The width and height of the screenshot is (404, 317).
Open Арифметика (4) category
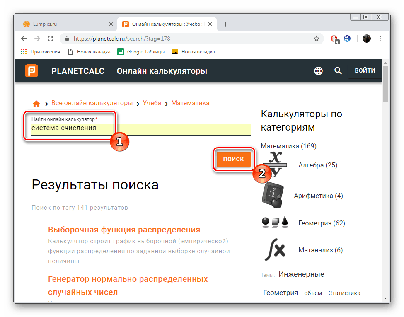(x=319, y=196)
